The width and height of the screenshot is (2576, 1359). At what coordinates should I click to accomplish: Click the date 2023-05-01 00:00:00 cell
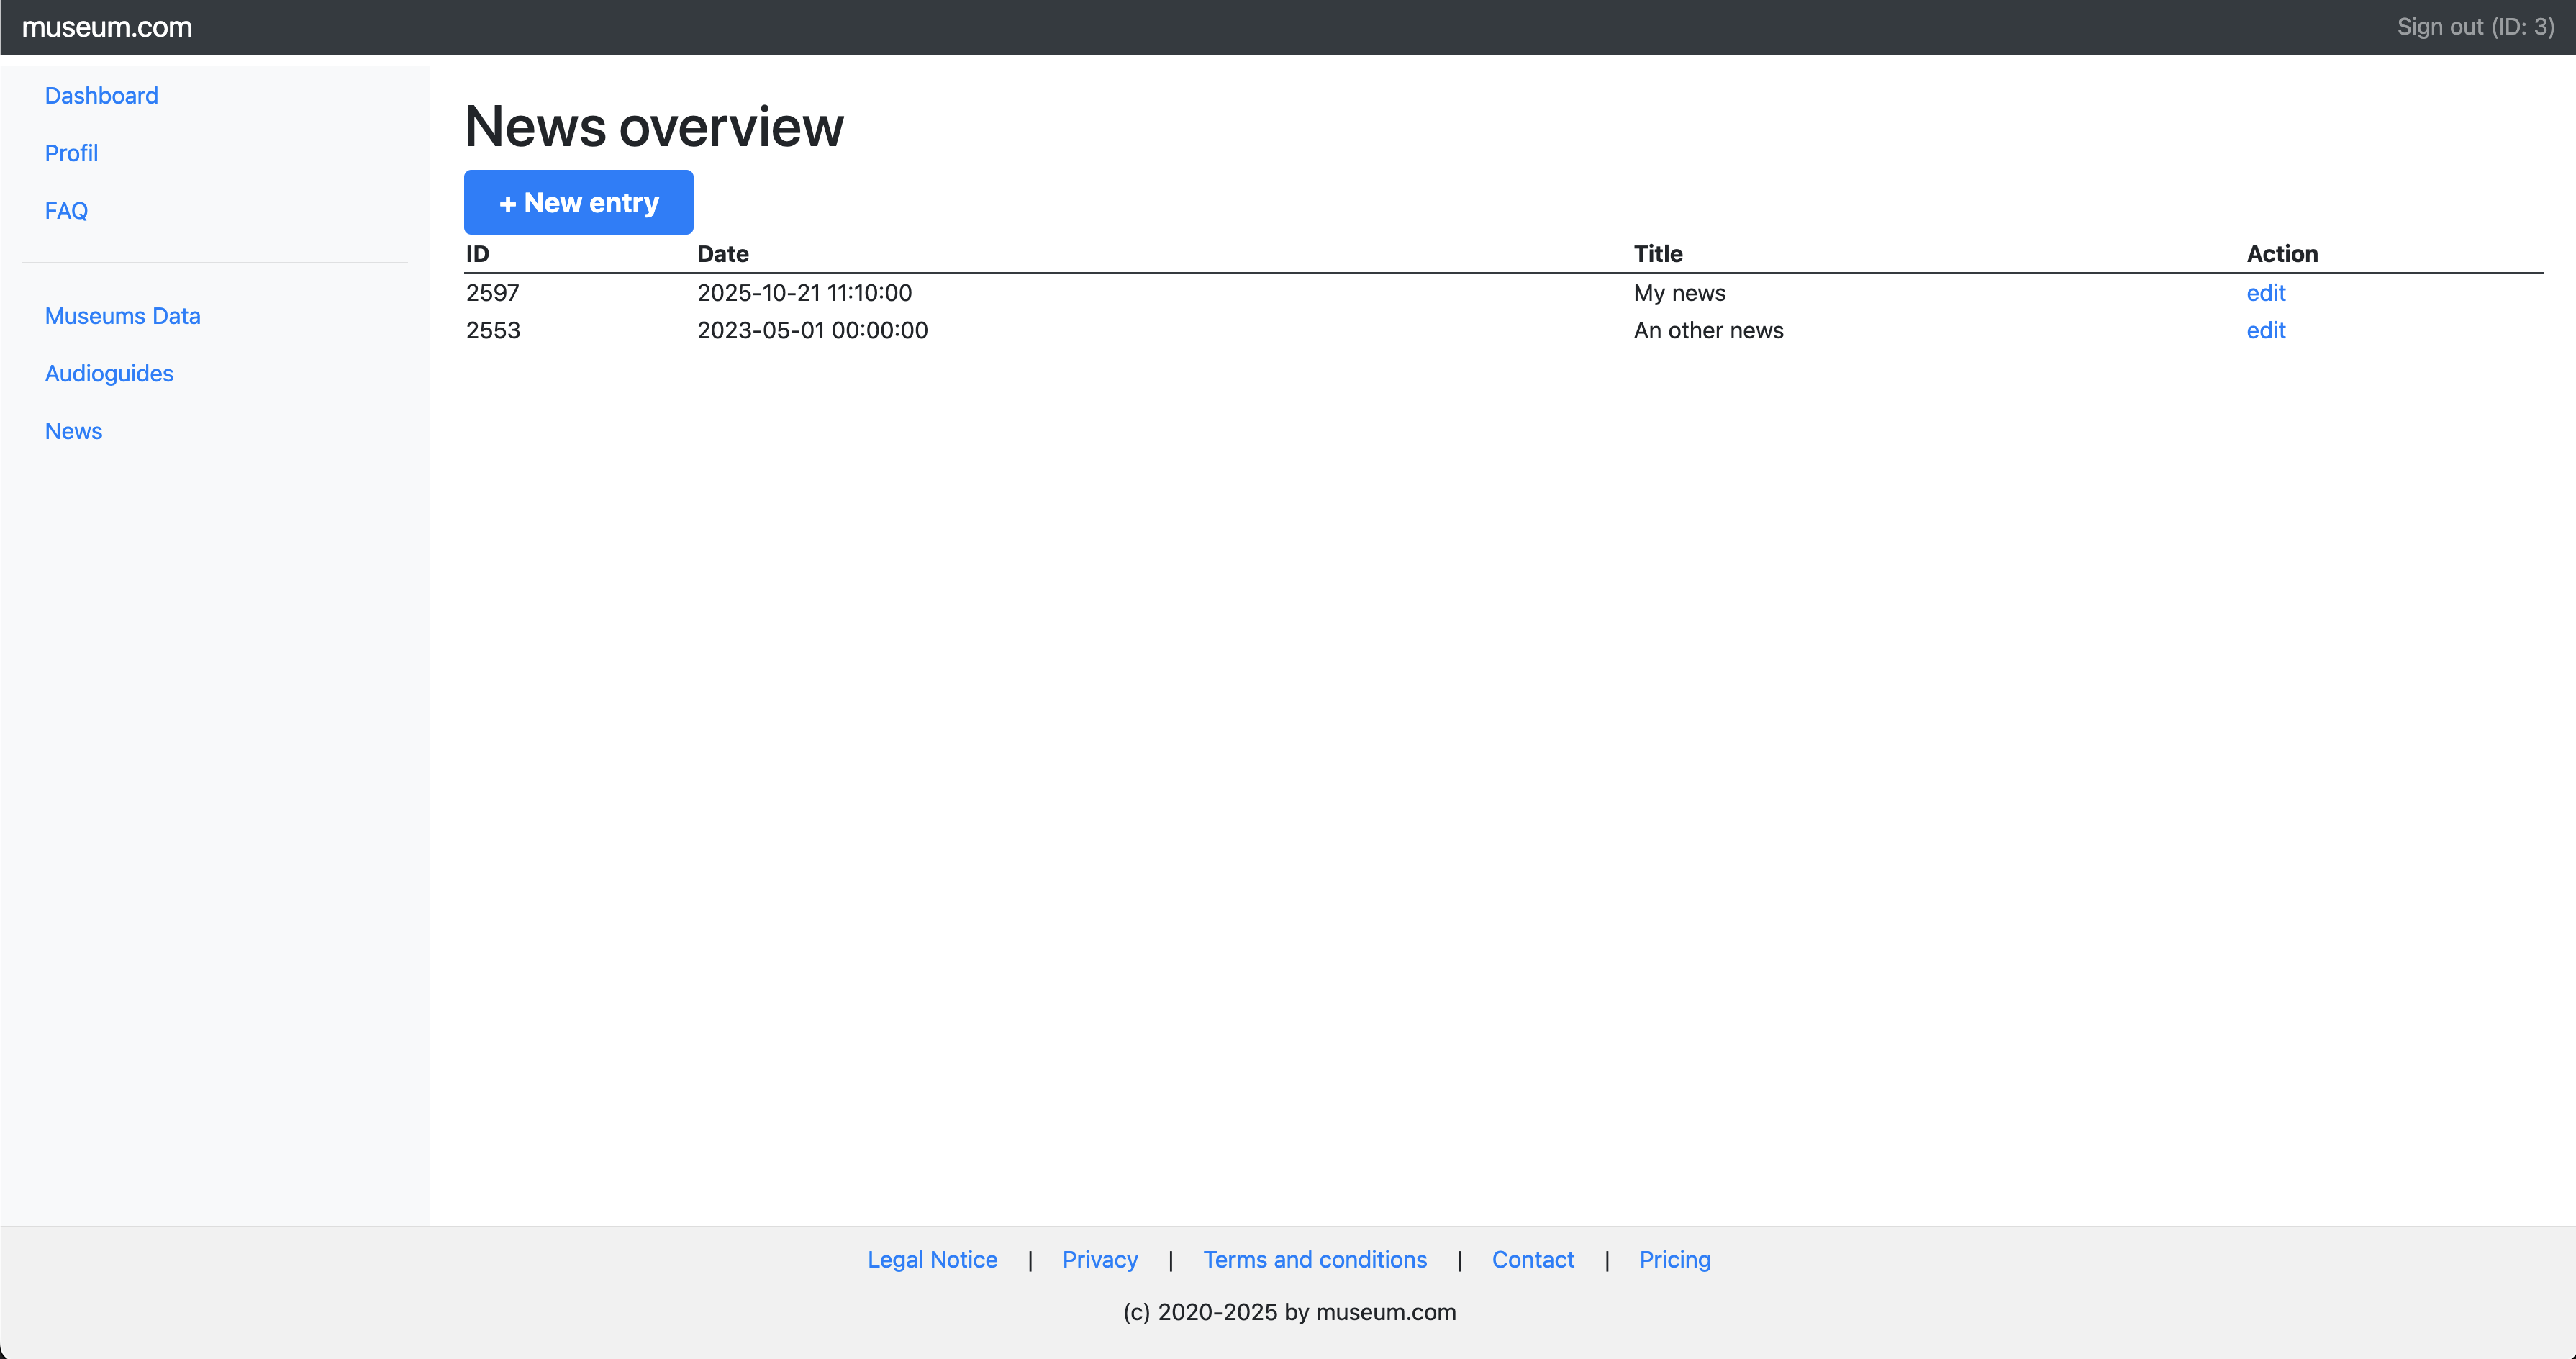[x=812, y=330]
